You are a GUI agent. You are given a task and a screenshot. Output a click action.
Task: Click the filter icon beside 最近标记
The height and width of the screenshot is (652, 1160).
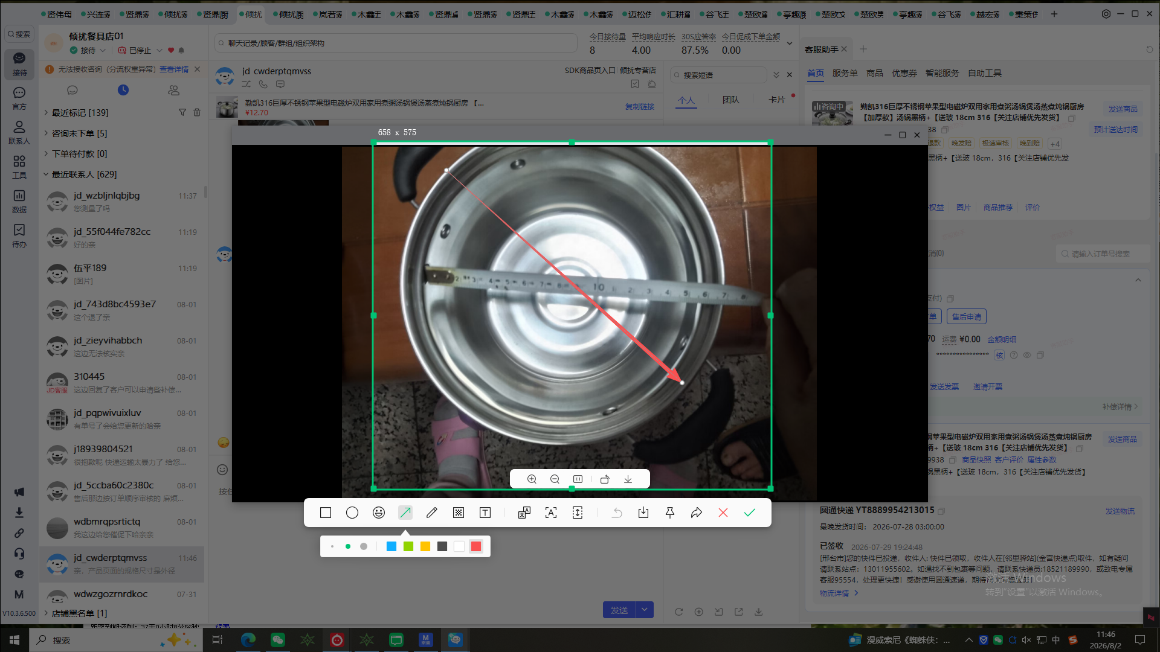coord(182,112)
